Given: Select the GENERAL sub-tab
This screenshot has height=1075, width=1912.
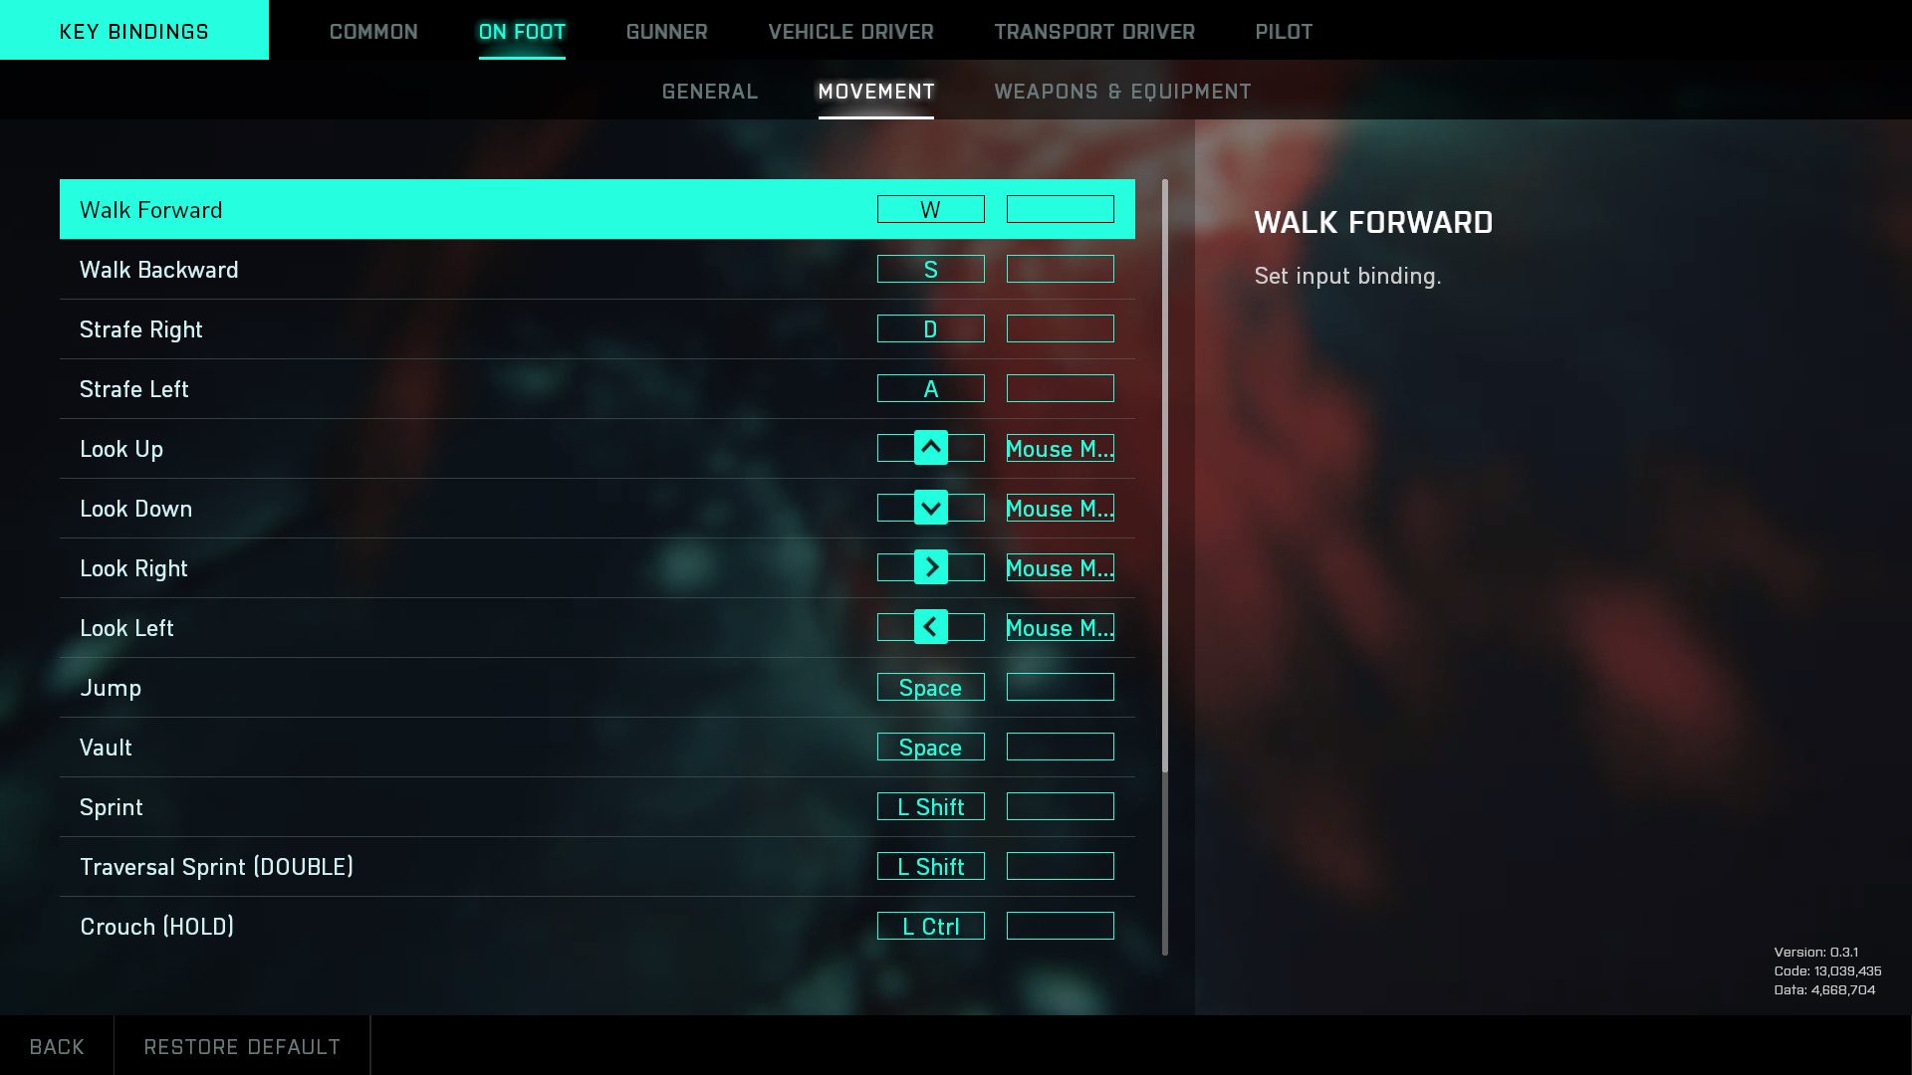Looking at the screenshot, I should coord(709,90).
